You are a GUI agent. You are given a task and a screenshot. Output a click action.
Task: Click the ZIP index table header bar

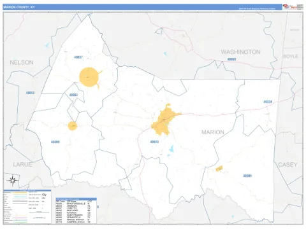(x=76, y=199)
